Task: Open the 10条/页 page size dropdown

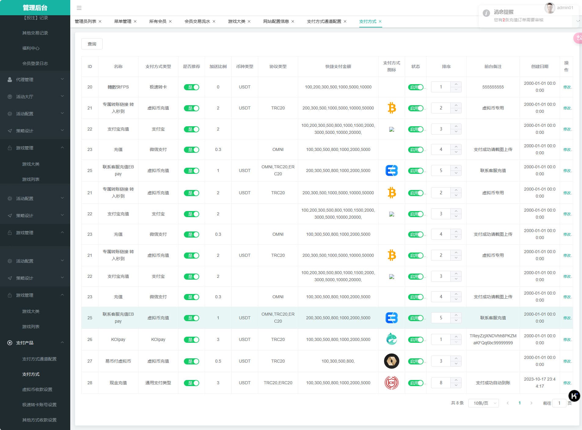Action: 483,403
